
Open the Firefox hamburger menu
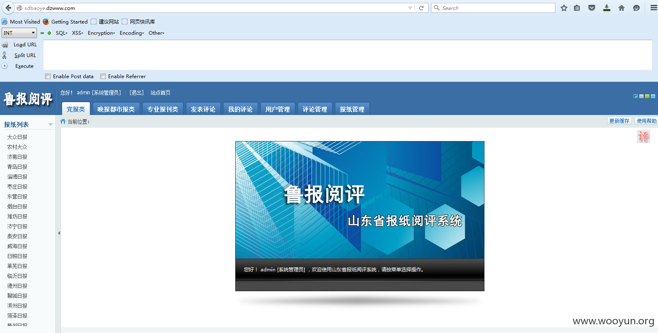point(653,8)
